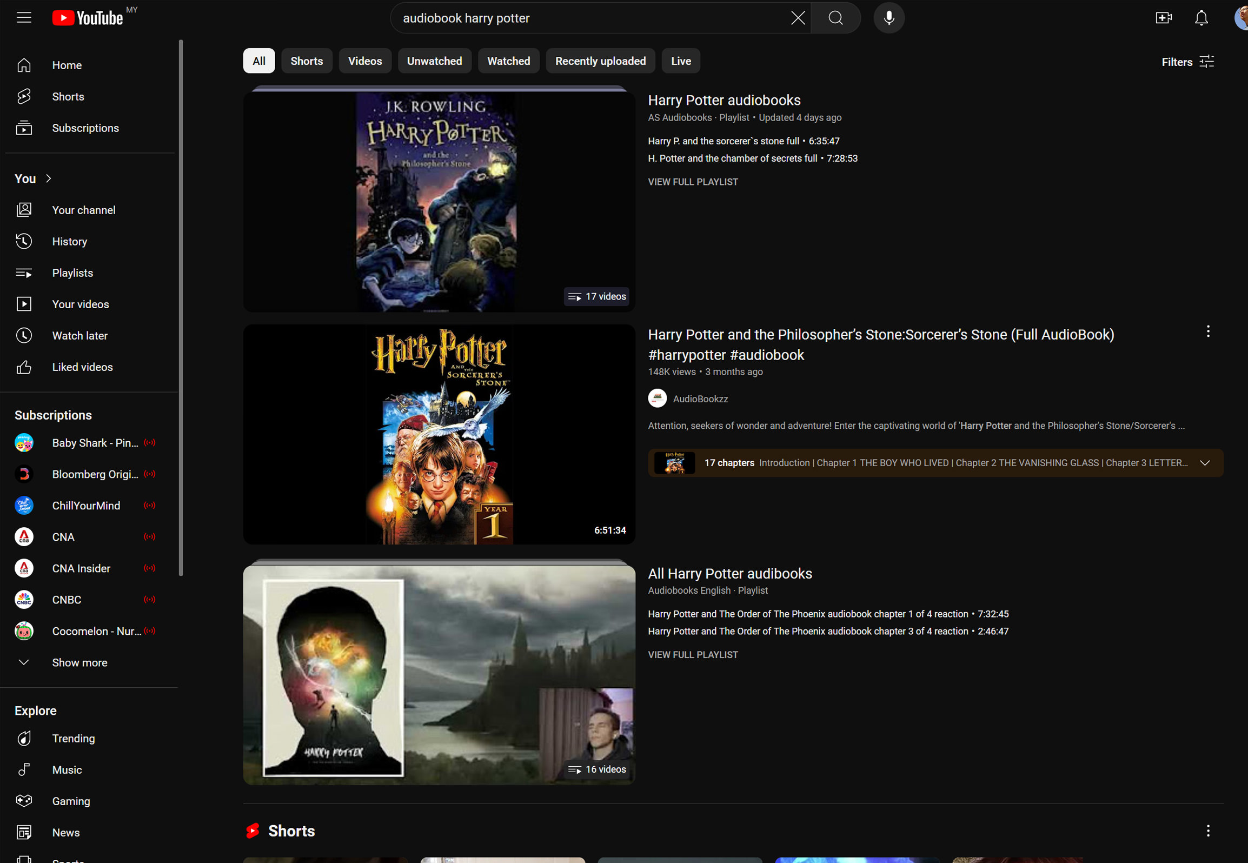
Task: Open the hamburger guide menu
Action: point(24,18)
